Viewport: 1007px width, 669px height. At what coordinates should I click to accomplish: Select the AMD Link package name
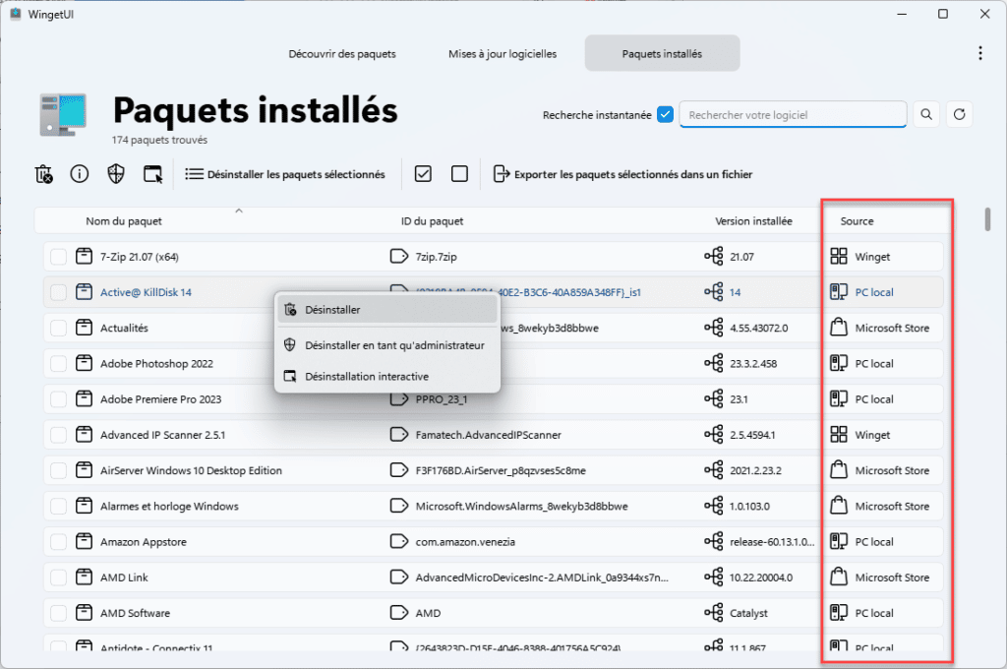(124, 578)
